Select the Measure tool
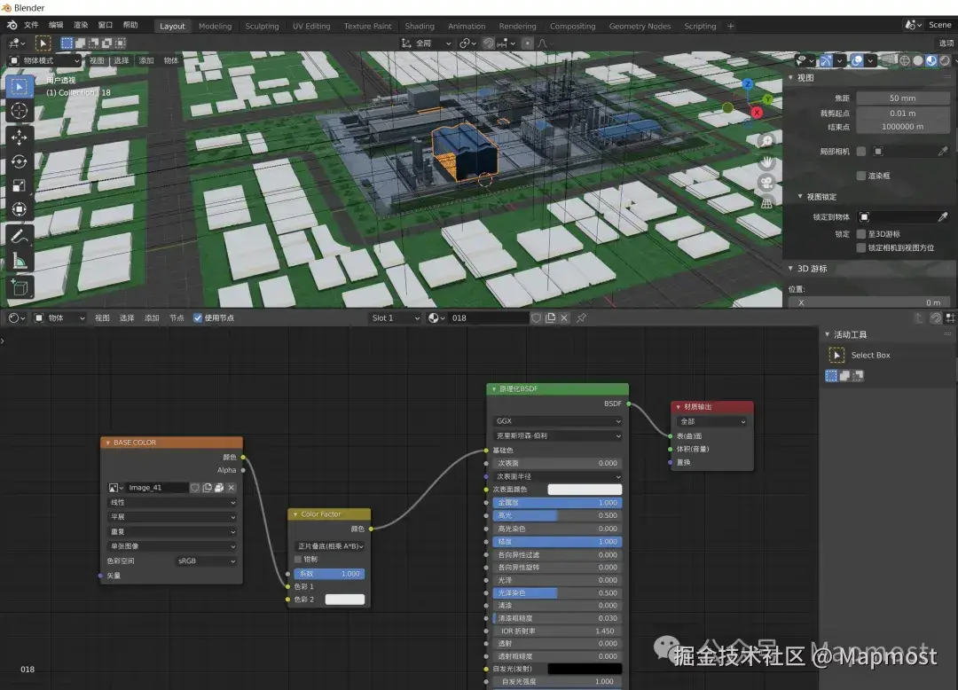The height and width of the screenshot is (690, 958). tap(20, 261)
